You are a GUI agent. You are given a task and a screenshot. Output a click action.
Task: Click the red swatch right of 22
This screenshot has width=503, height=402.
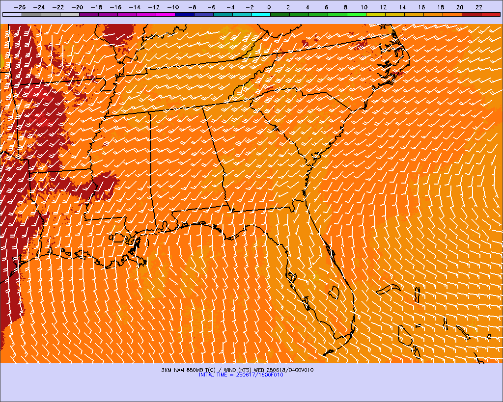coord(491,14)
